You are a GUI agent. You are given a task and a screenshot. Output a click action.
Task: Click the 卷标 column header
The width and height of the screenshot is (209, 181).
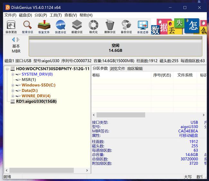[x=121, y=75]
